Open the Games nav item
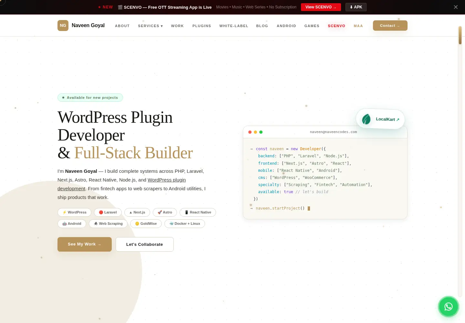The image size is (465, 323). (x=312, y=26)
